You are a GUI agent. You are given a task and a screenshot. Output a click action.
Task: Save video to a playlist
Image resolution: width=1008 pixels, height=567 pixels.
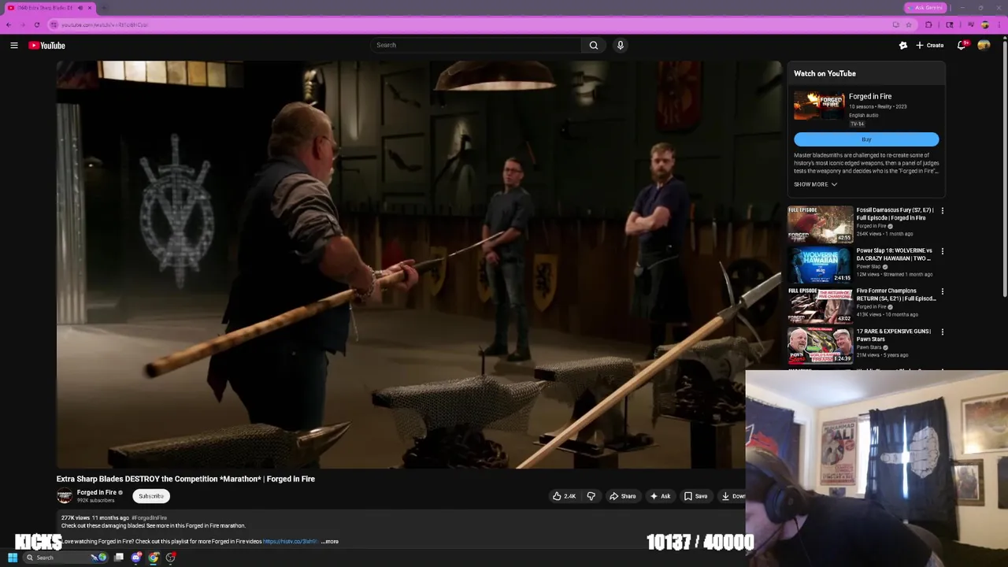(695, 496)
